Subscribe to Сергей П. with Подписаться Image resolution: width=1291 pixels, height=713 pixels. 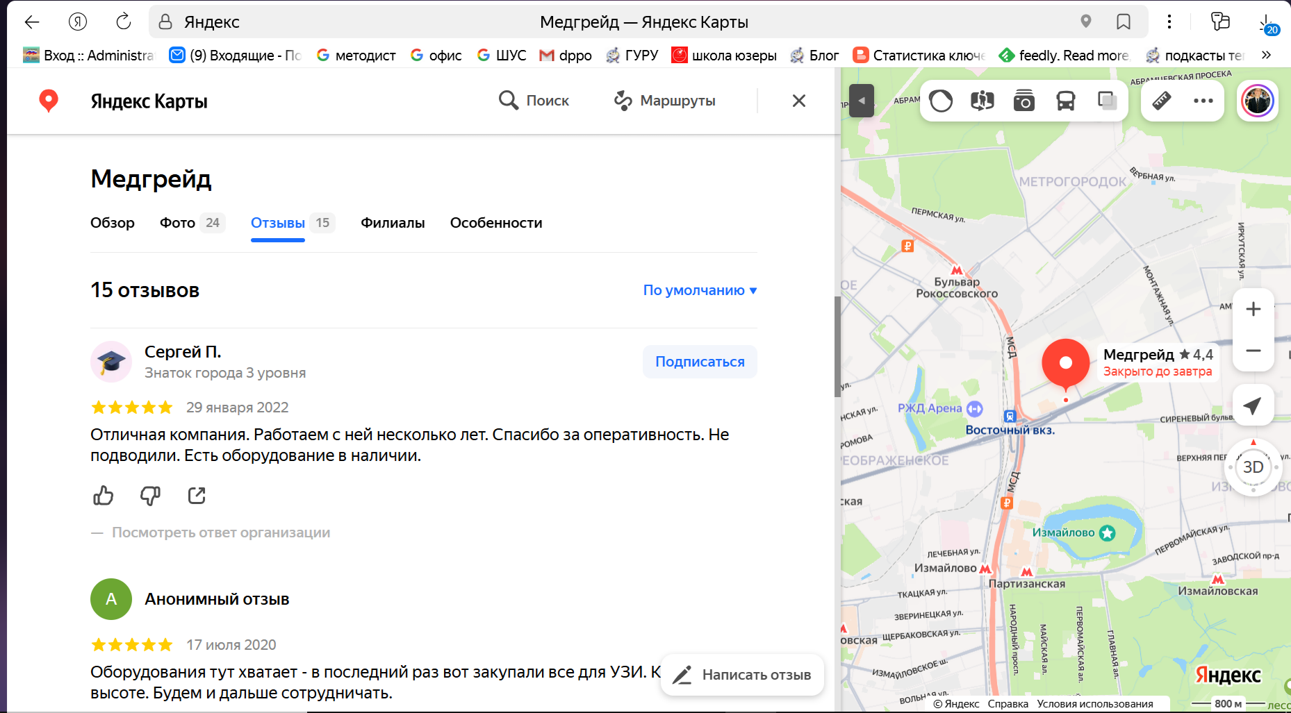(700, 362)
